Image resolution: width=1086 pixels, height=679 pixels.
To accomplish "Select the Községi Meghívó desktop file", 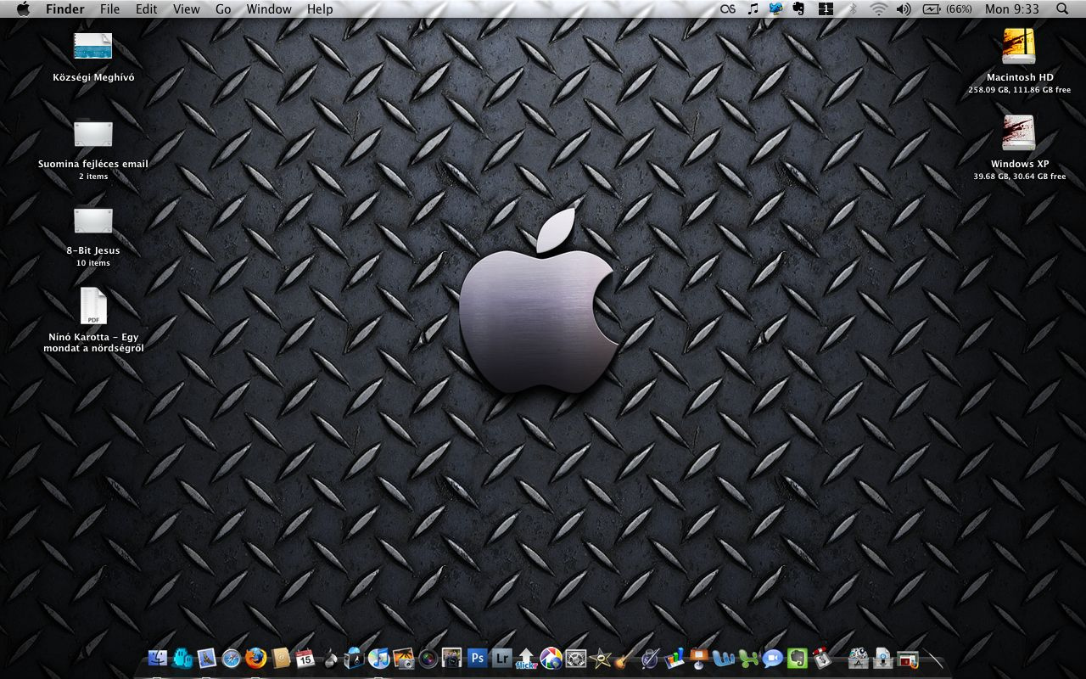I will tap(93, 46).
